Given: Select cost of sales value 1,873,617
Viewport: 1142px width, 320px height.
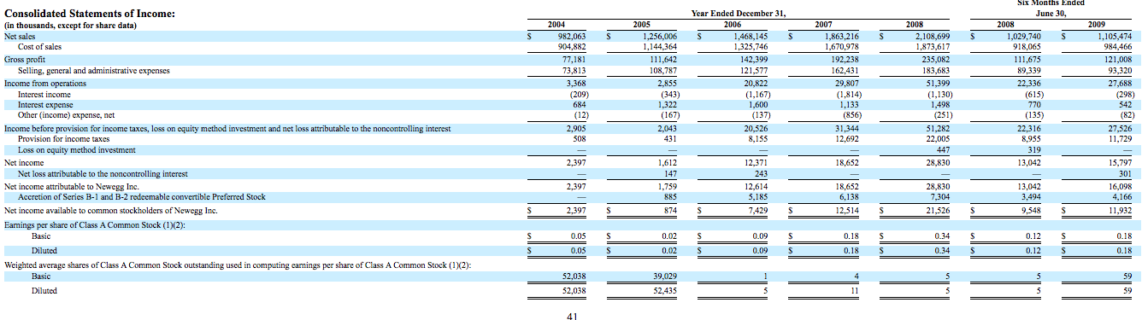Looking at the screenshot, I should [932, 47].
